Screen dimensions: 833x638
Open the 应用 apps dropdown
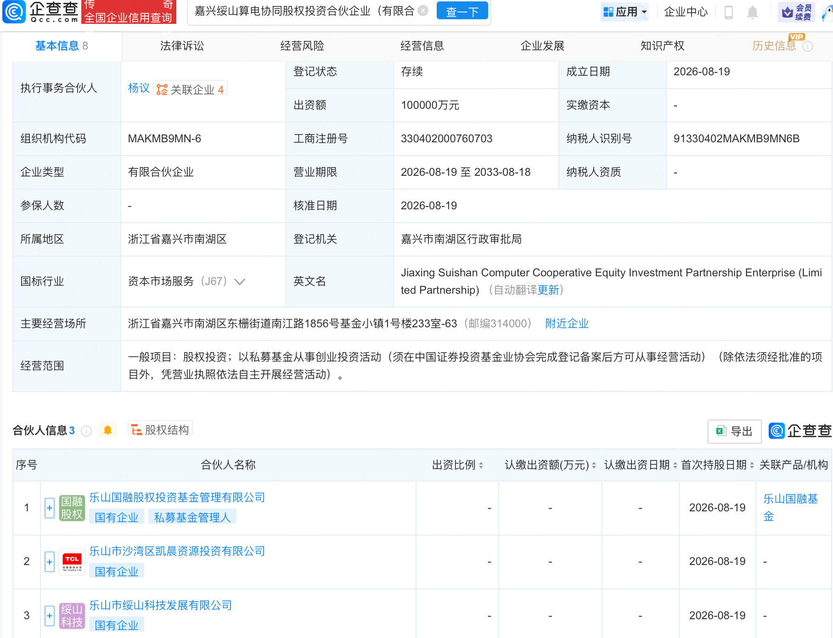625,12
